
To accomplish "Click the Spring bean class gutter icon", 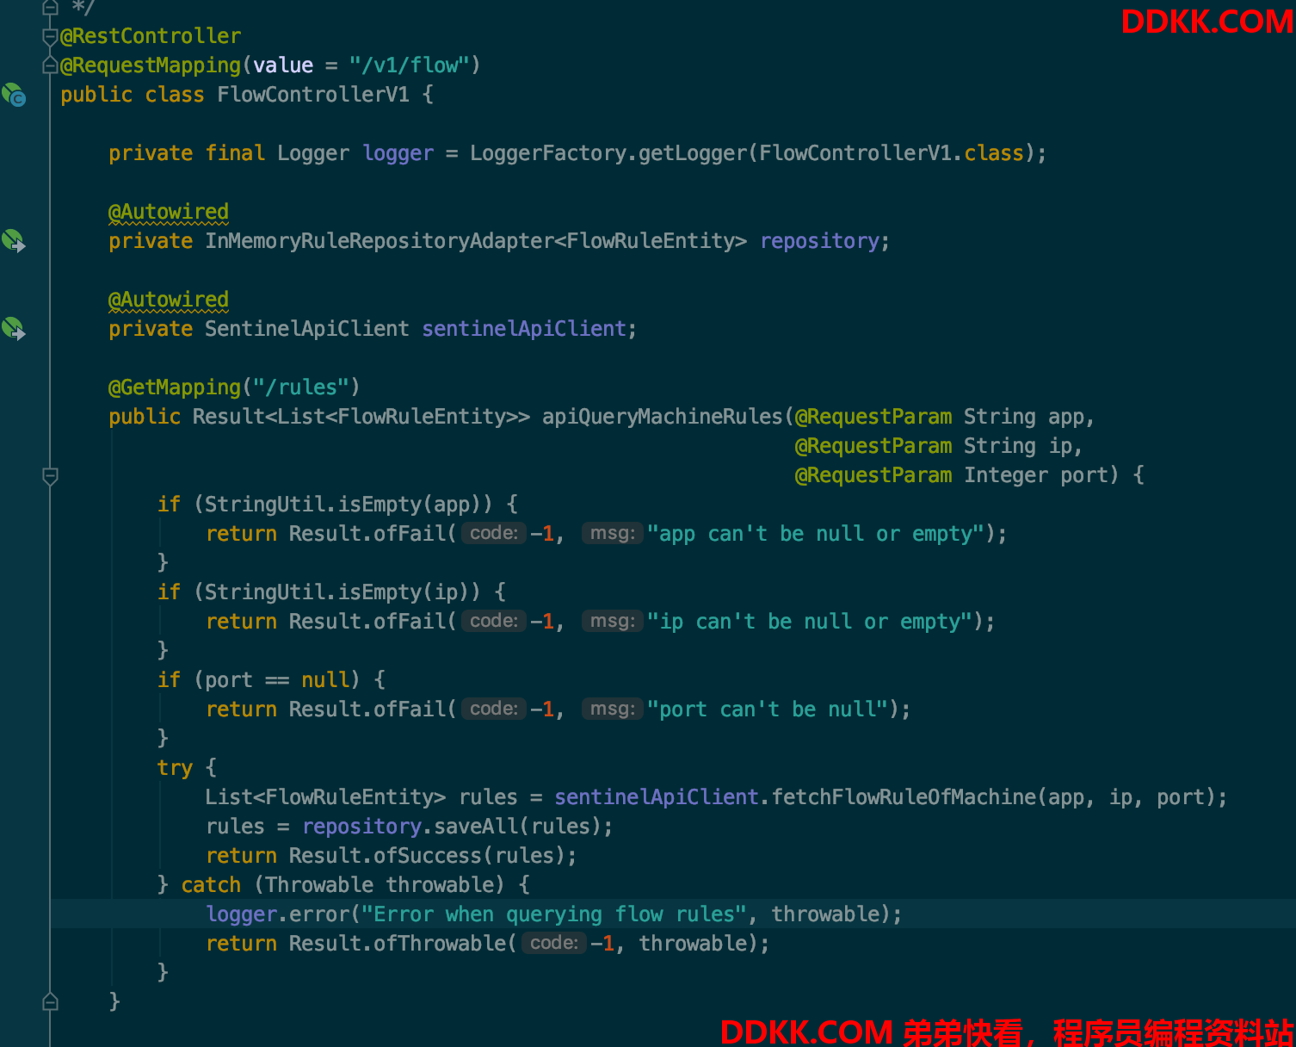I will (14, 95).
